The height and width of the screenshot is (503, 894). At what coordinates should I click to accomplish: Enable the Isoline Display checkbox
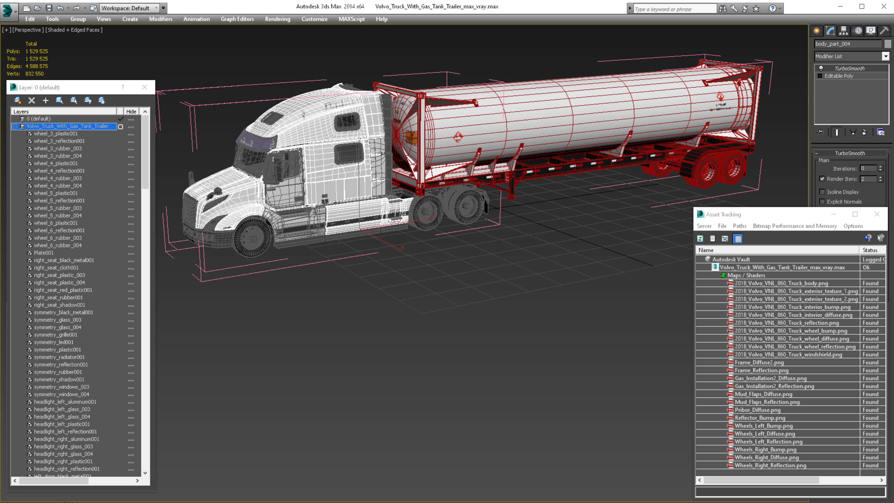pos(822,192)
